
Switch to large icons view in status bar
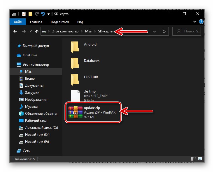click(x=200, y=159)
